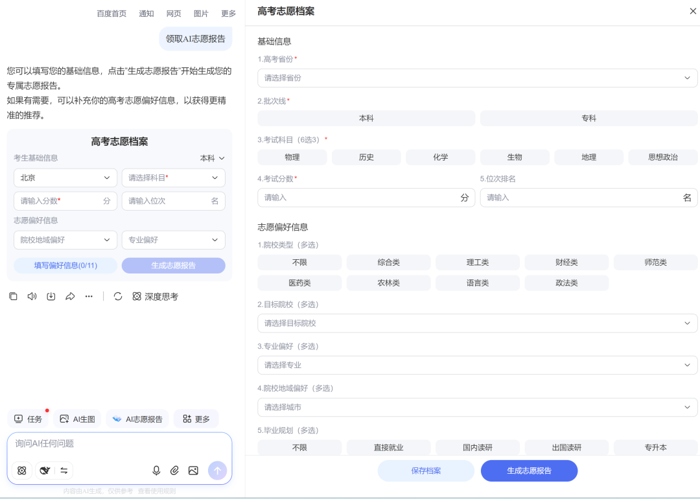
Task: Select 医药类 school type
Action: (299, 283)
